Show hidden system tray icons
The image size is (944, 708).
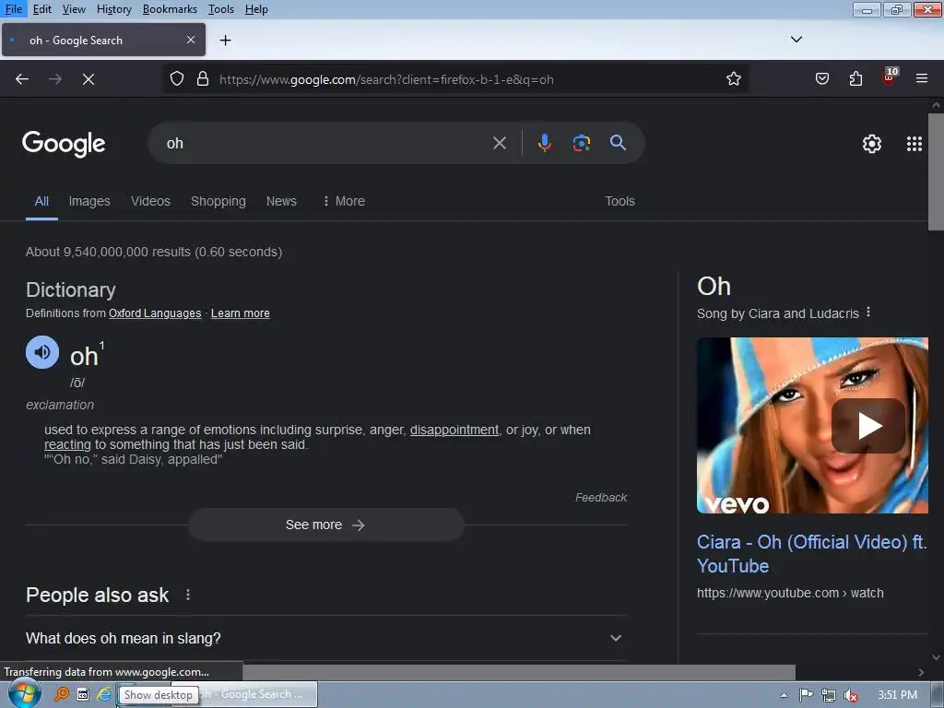tap(784, 695)
